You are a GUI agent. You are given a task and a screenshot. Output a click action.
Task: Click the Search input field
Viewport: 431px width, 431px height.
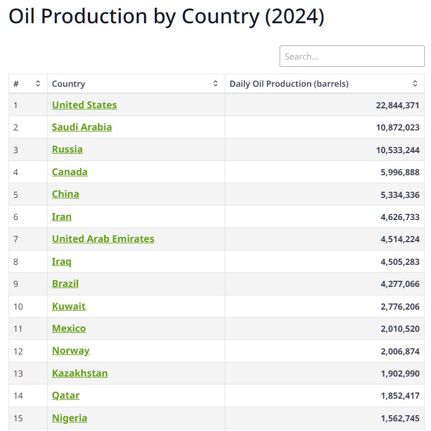pos(352,56)
